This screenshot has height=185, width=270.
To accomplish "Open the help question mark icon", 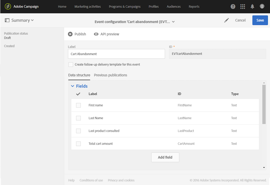I will tap(233, 6).
